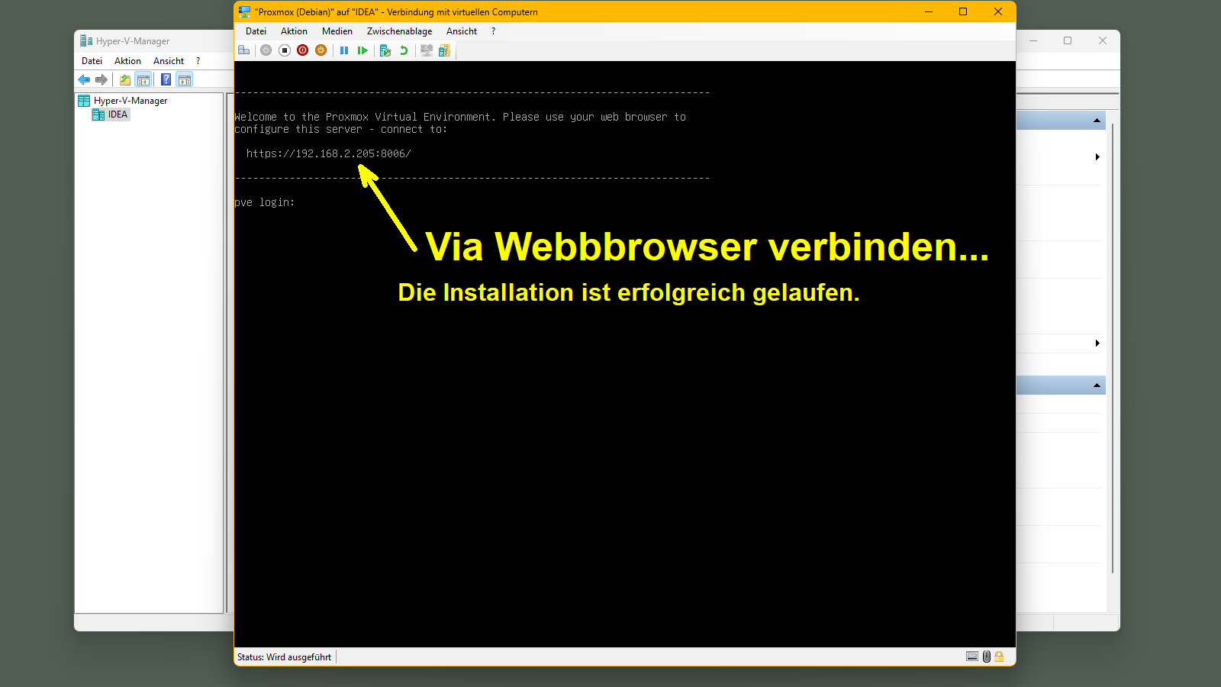
Task: Toggle enhanced session mode icon in VM toolbar
Action: 427,50
